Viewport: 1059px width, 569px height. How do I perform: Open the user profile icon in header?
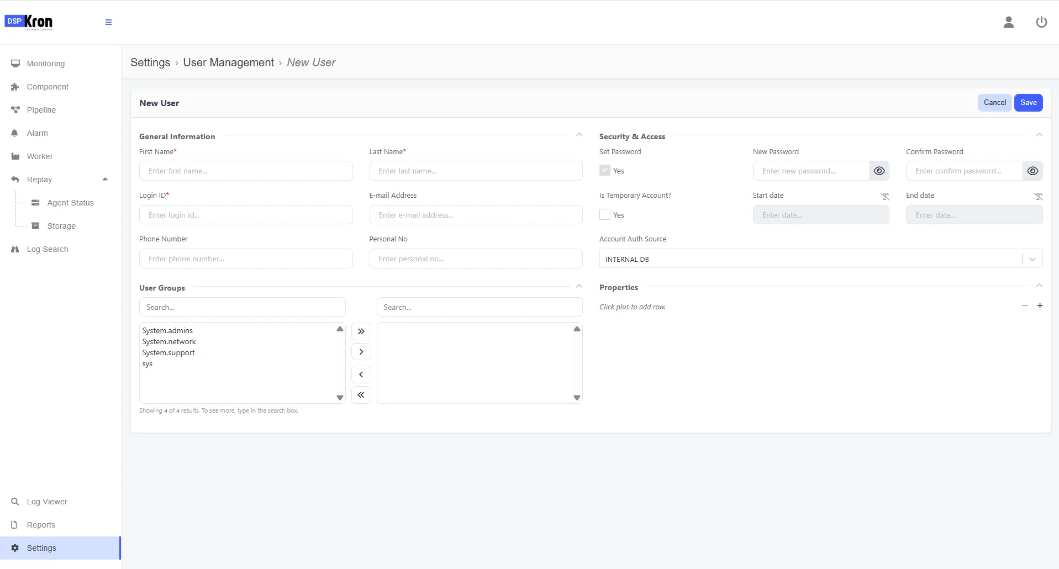[x=1009, y=22]
